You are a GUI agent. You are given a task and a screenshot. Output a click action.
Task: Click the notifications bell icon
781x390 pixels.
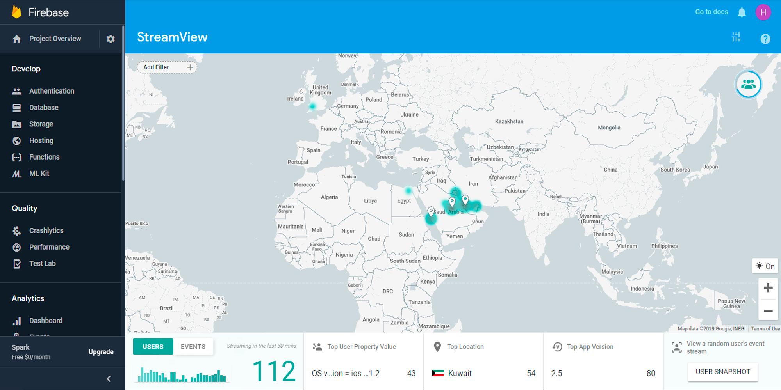point(742,12)
